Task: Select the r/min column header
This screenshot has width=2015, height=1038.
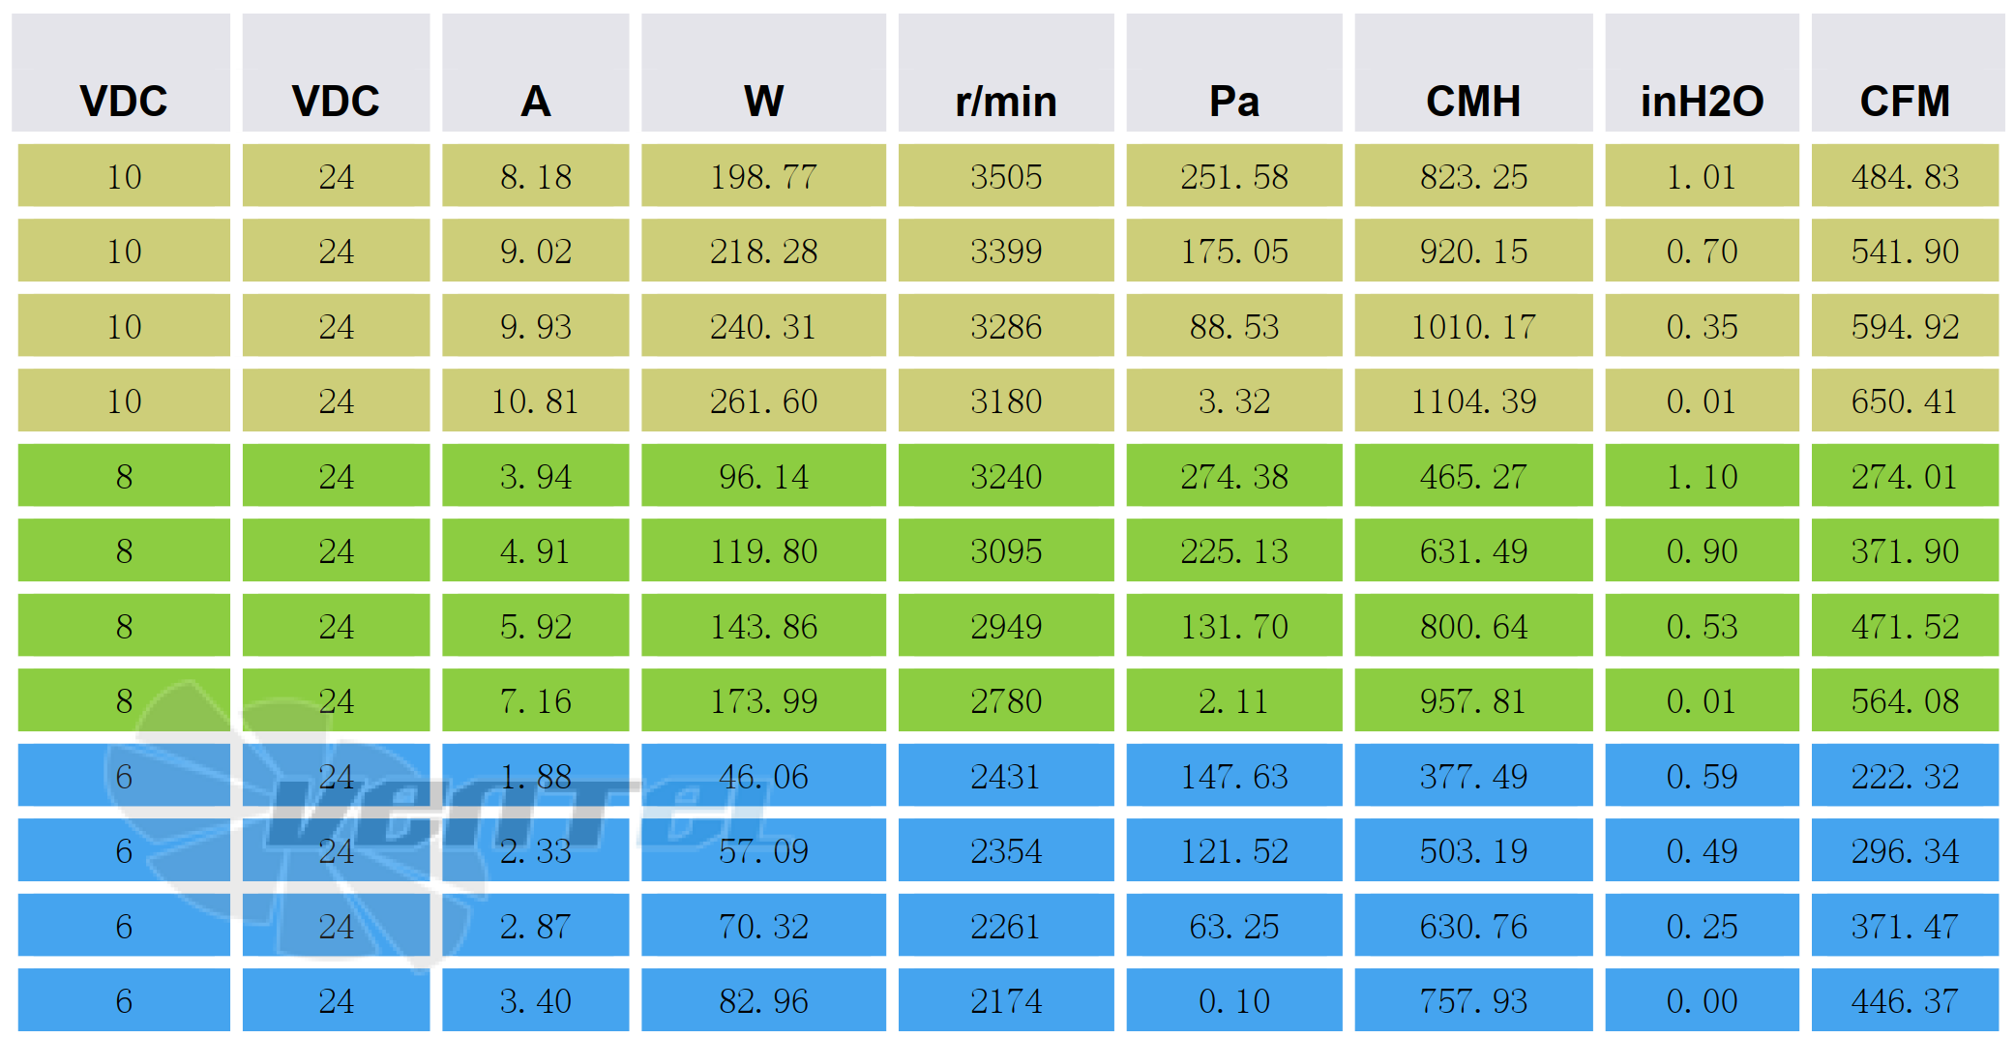Action: click(x=1005, y=101)
